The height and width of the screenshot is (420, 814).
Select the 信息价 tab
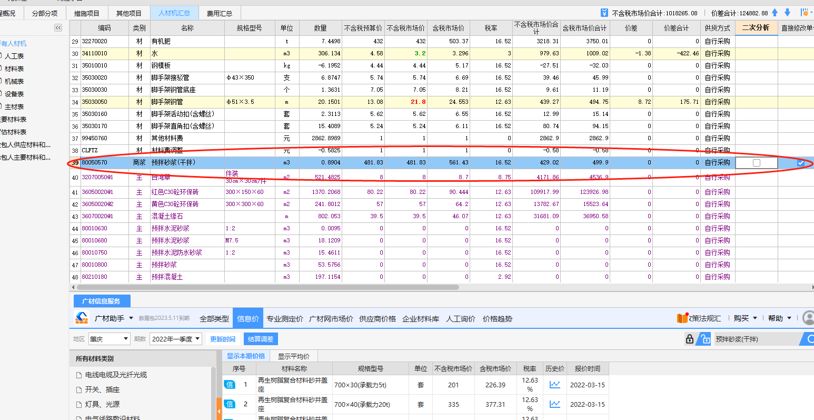[x=248, y=318]
